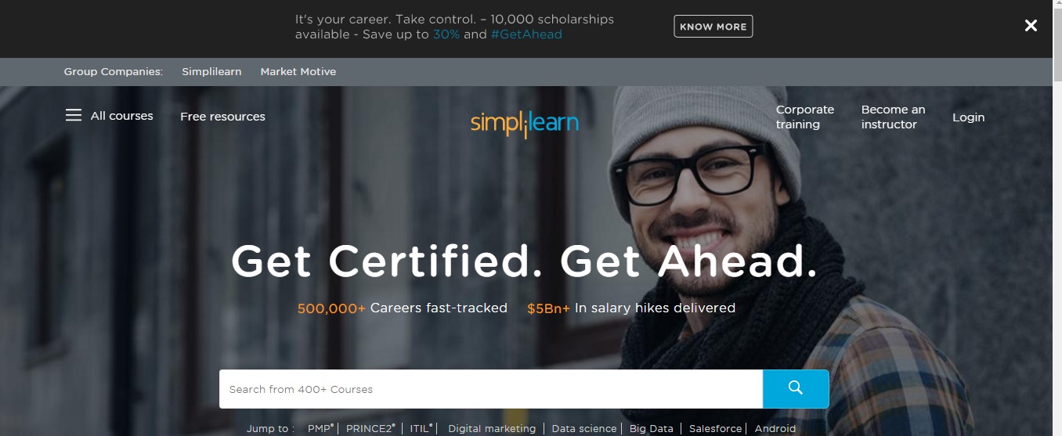Dismiss the scholarship banner with the X
Viewport: 1062px width, 436px height.
pos(1031,26)
